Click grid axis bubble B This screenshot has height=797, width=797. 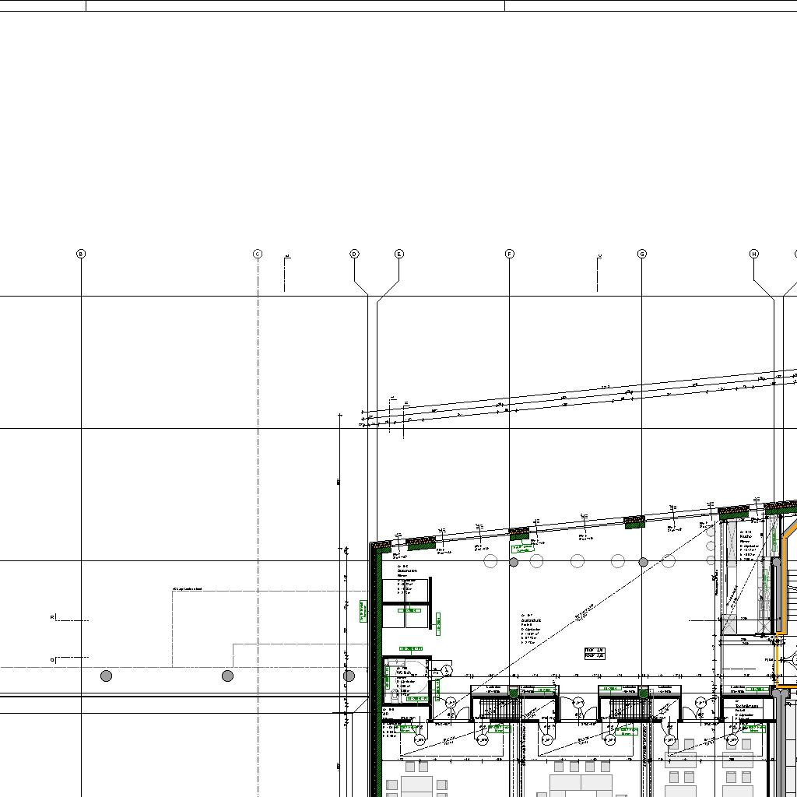click(x=81, y=254)
